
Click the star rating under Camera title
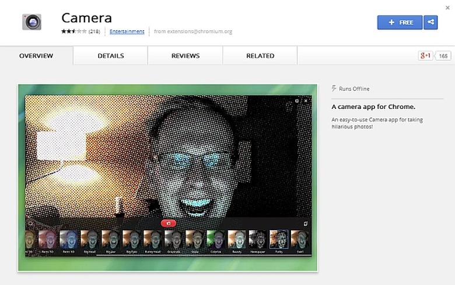point(73,31)
